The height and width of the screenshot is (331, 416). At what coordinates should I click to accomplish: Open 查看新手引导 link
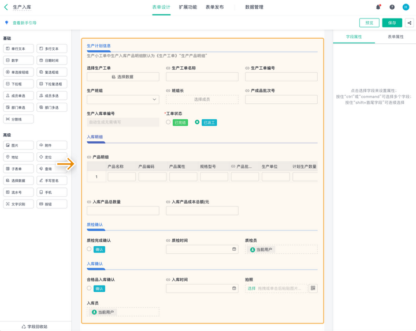tap(24, 23)
